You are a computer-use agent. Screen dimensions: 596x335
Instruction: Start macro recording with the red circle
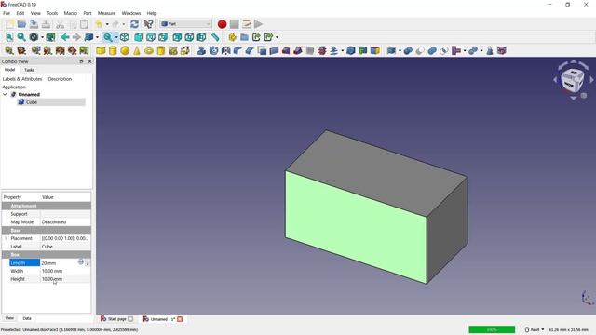pos(222,24)
